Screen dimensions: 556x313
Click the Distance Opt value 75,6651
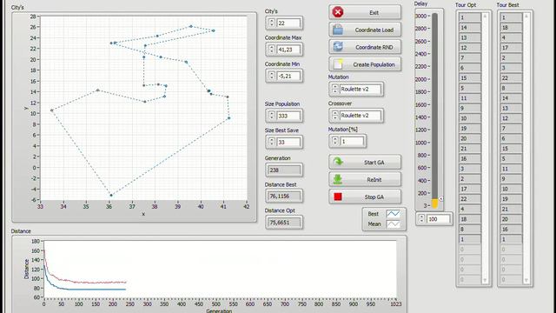[284, 223]
